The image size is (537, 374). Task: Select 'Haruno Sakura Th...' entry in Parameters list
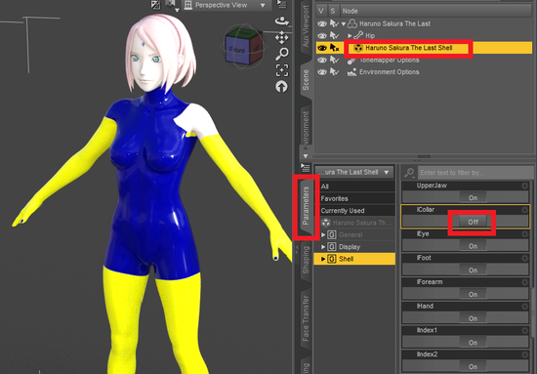pyautogui.click(x=354, y=223)
